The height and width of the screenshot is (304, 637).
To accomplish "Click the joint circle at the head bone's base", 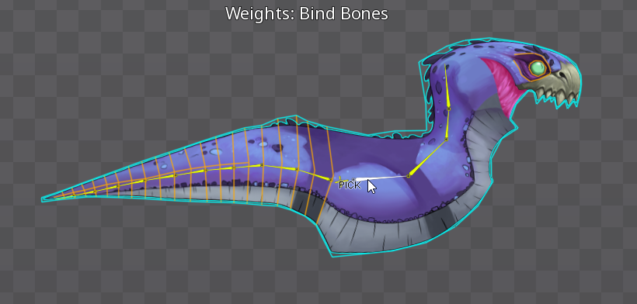I will (448, 109).
